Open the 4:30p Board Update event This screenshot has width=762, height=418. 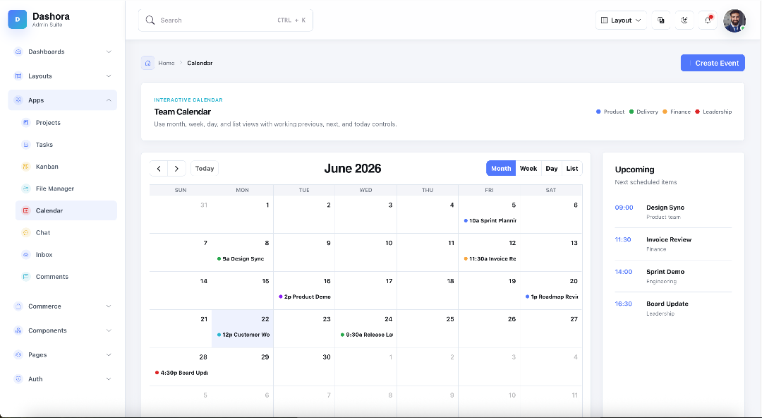[181, 373]
